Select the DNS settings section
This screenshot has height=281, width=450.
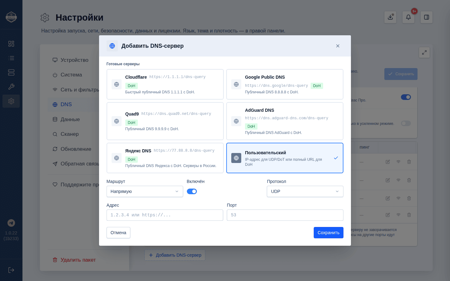pos(74,105)
